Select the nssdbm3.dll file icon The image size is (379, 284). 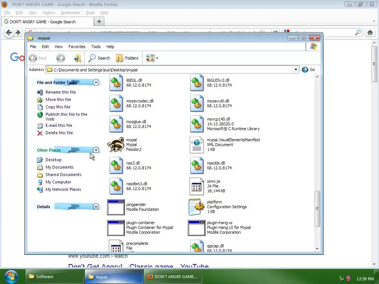[116, 186]
